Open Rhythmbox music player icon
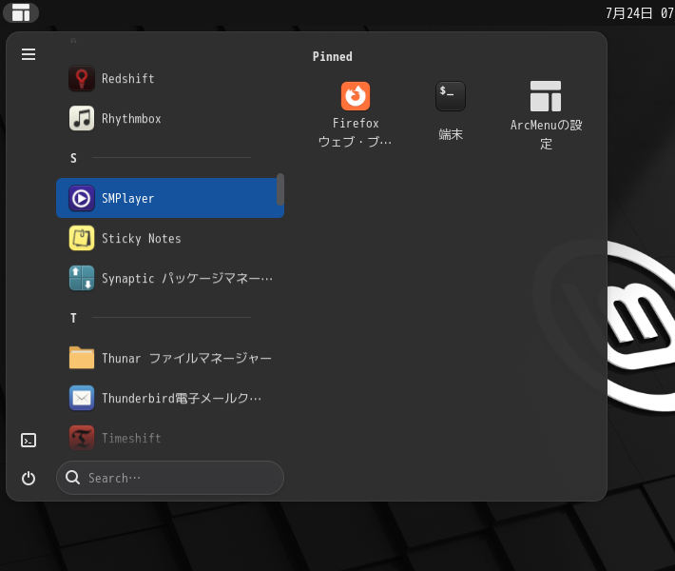Screen dimensions: 675x571 click(x=82, y=118)
